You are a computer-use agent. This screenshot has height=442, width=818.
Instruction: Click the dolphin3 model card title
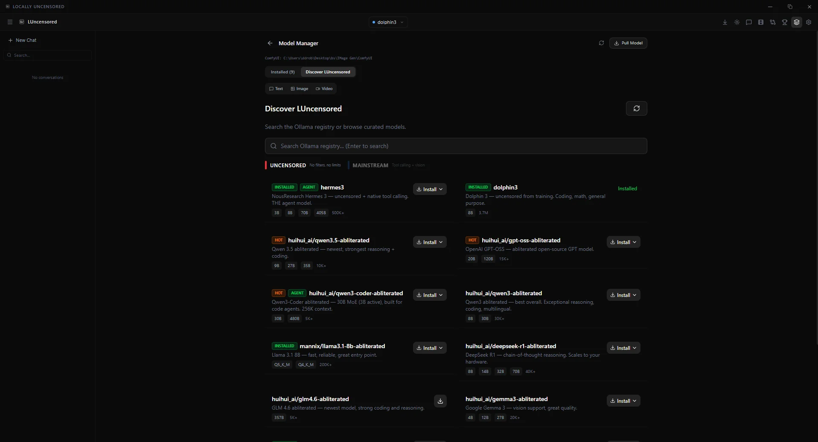pos(506,187)
